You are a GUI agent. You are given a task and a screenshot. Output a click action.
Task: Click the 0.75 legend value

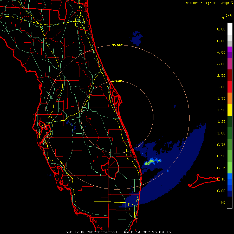click(221, 145)
